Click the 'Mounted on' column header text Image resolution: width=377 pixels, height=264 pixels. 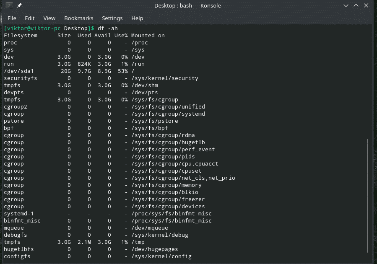pyautogui.click(x=148, y=36)
